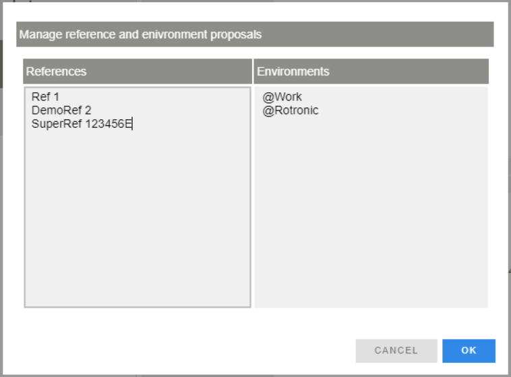Click the OK button
Image resolution: width=511 pixels, height=377 pixels.
tap(469, 351)
